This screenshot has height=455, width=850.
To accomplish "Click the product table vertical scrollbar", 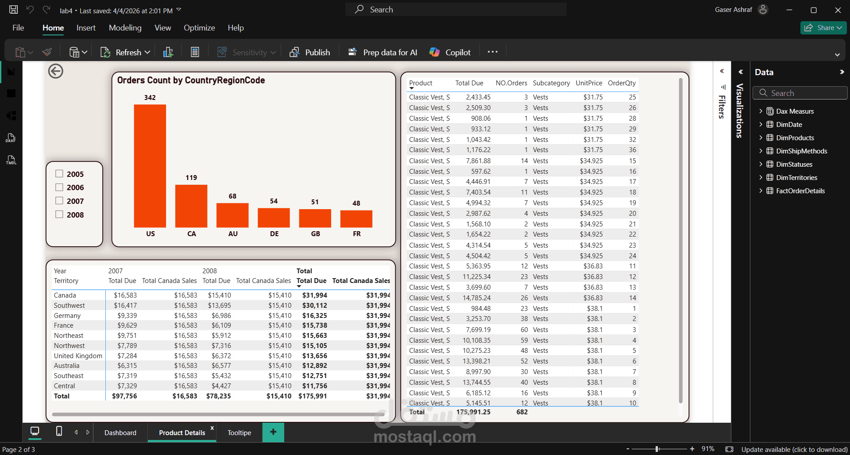I will 680,241.
